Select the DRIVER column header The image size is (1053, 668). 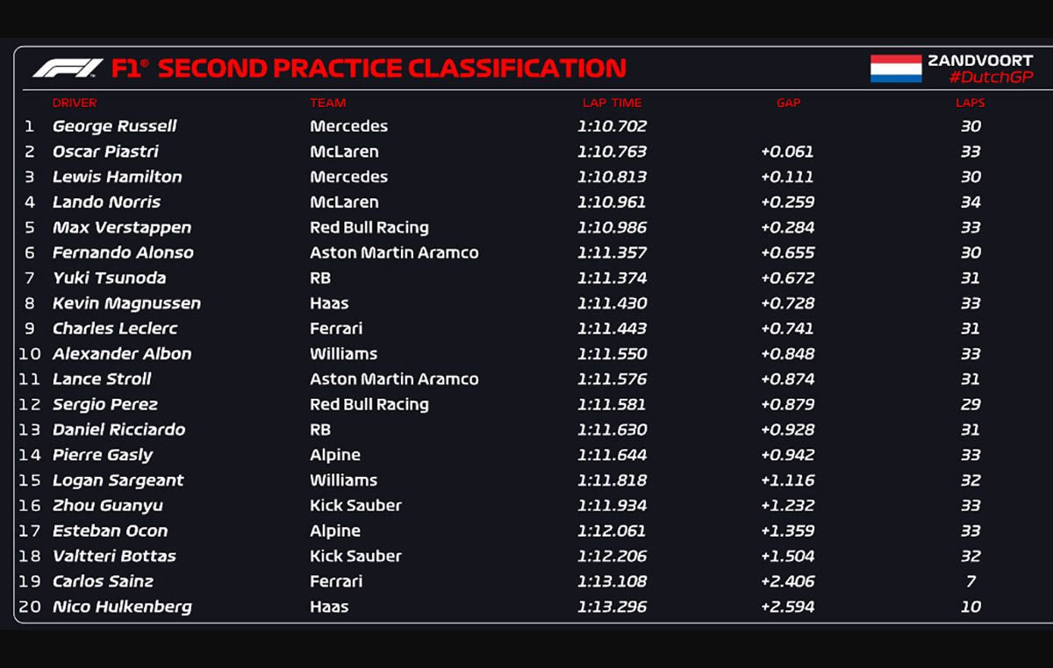tap(75, 103)
